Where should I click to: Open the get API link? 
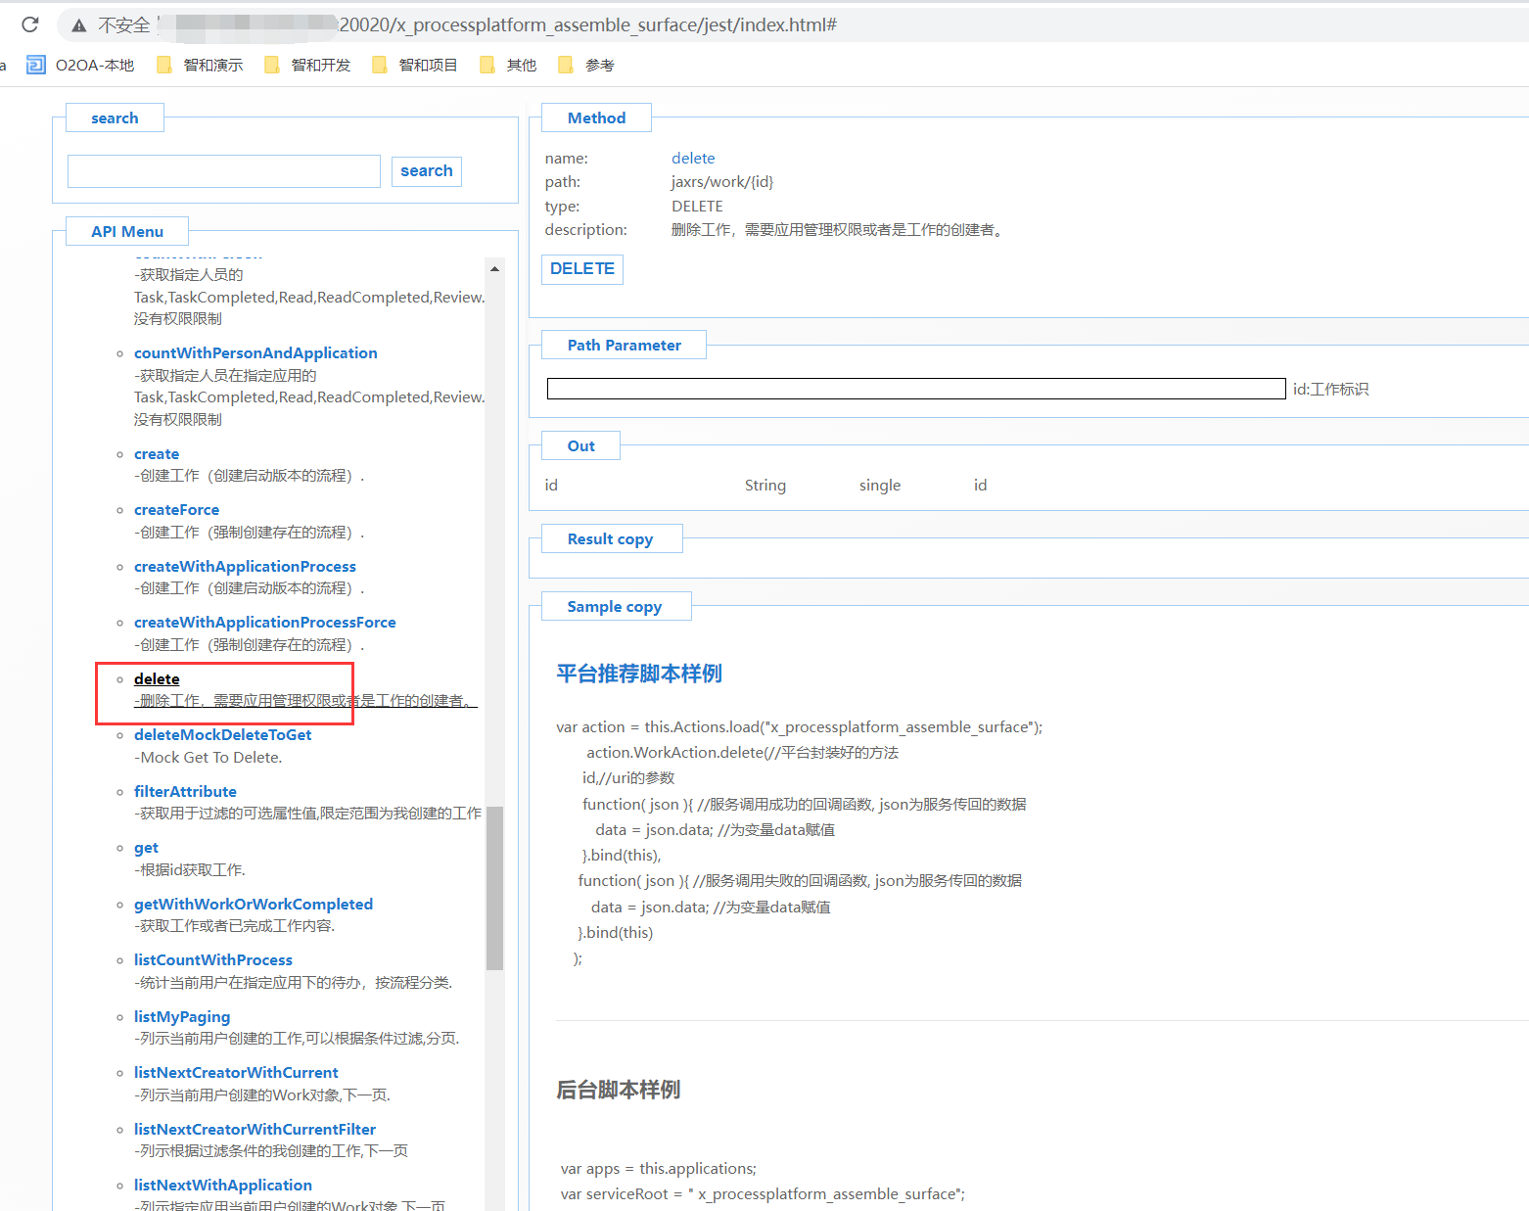coord(146,847)
